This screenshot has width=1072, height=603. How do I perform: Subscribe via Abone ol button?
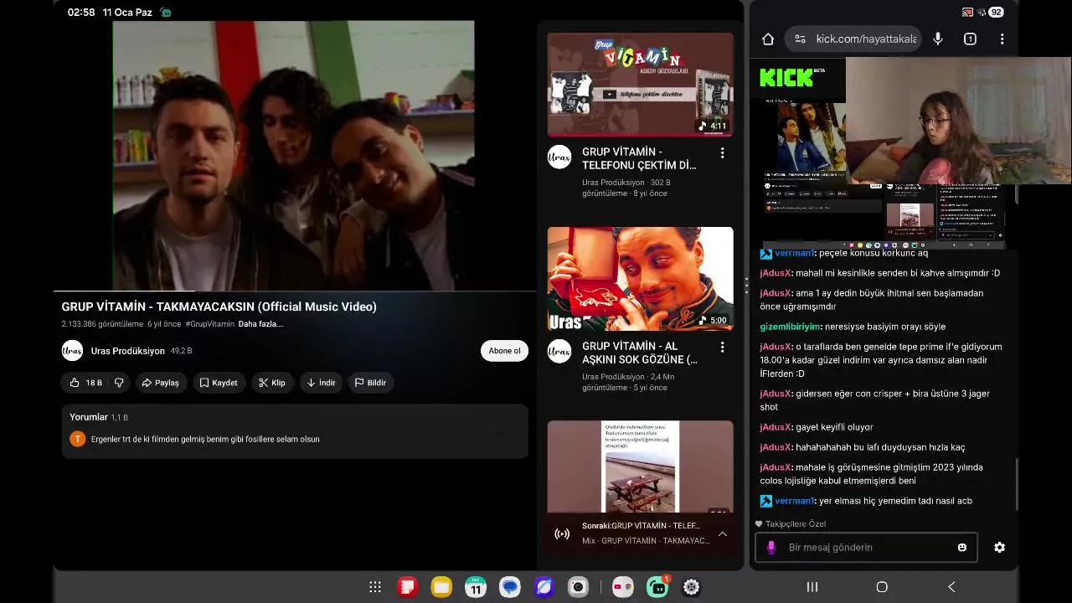click(504, 351)
